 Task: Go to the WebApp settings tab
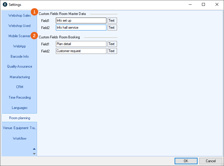19,46
